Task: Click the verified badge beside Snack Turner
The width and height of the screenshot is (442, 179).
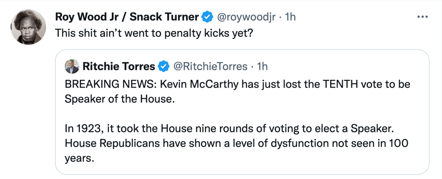Action: click(x=208, y=17)
